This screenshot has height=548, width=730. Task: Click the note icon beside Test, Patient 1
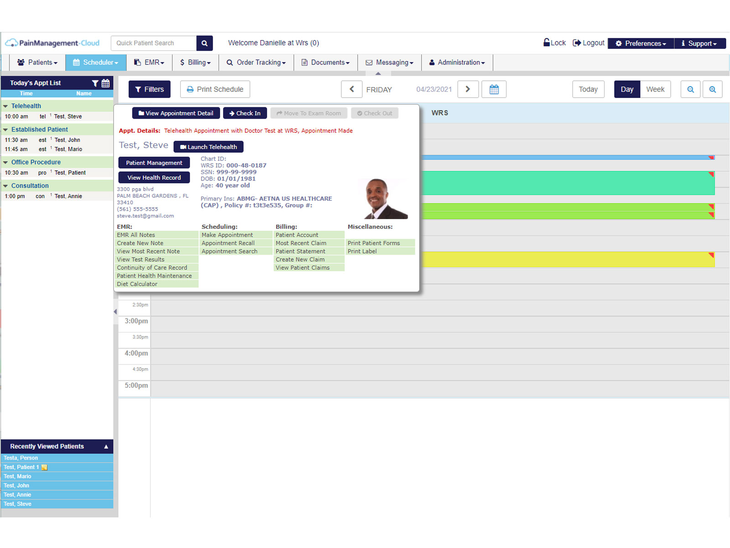coord(44,467)
